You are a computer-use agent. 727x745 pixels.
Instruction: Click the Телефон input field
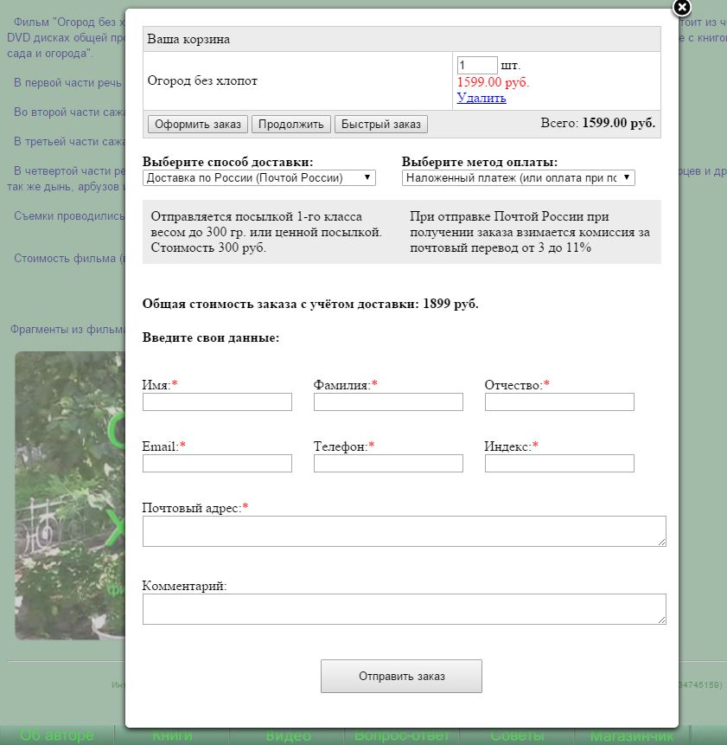(388, 463)
